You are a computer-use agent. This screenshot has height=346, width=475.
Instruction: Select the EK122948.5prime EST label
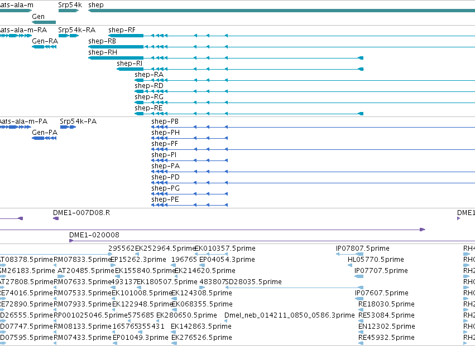pyautogui.click(x=142, y=305)
